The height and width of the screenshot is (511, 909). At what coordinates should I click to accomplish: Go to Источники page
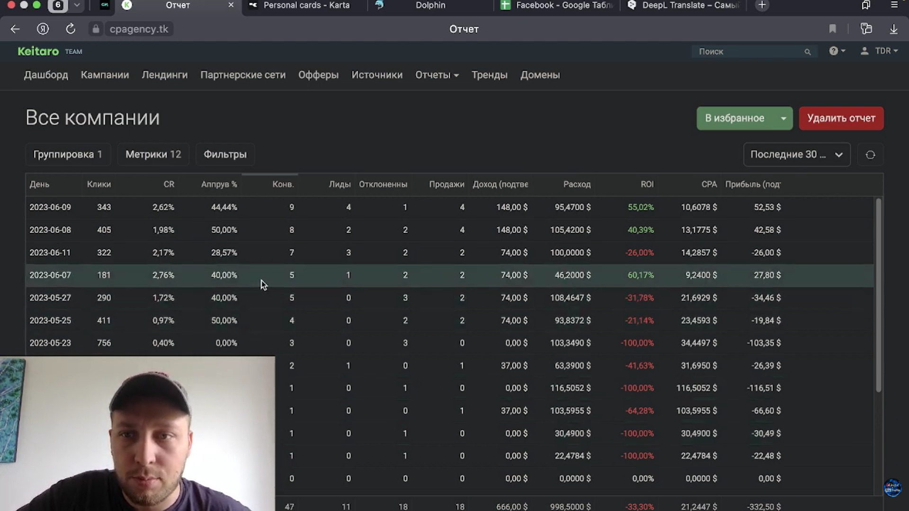377,75
